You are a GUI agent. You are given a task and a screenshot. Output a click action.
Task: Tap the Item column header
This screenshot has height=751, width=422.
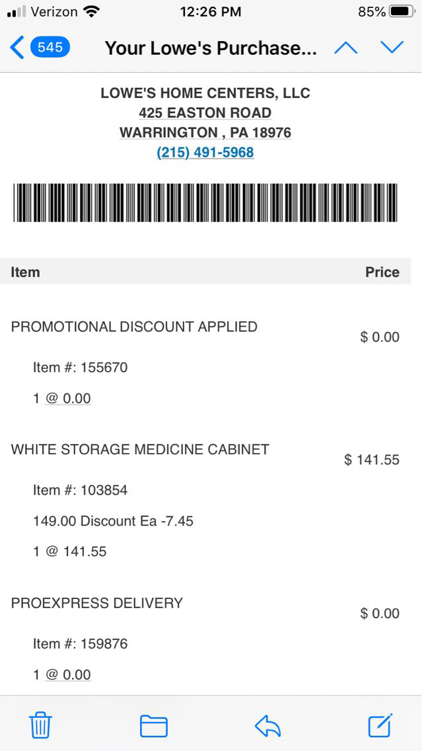25,272
